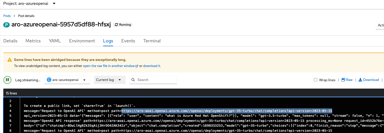Focus the log Search field

tap(153, 80)
